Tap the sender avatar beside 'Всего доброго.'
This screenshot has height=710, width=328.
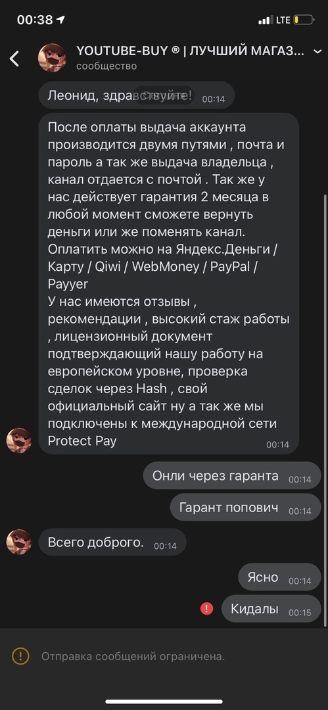pyautogui.click(x=18, y=542)
